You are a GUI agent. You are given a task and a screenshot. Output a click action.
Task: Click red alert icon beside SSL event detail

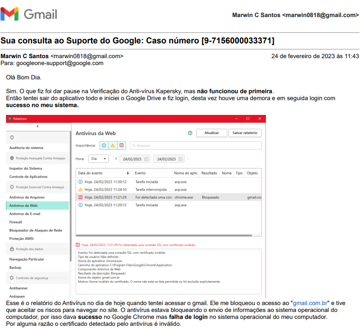(78, 245)
